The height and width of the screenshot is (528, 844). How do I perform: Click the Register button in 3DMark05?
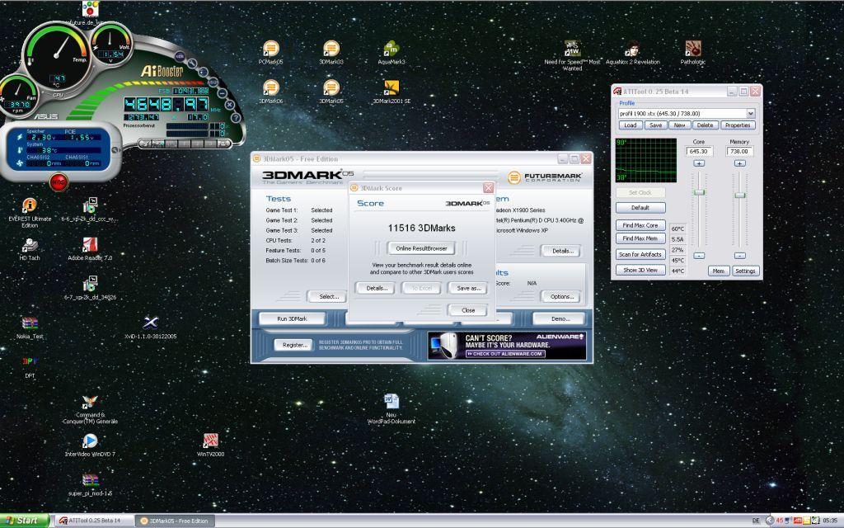pos(294,345)
